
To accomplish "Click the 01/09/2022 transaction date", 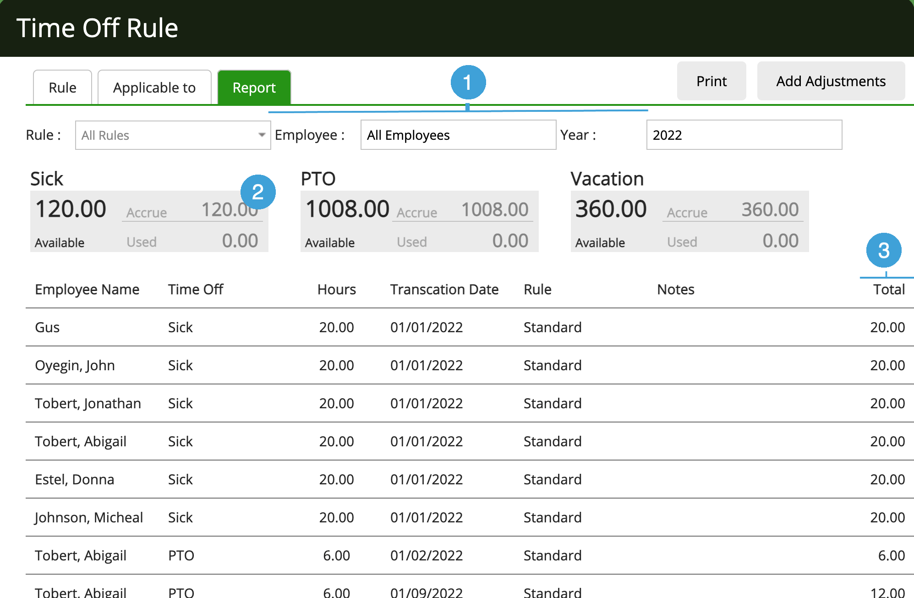I will pos(427,592).
